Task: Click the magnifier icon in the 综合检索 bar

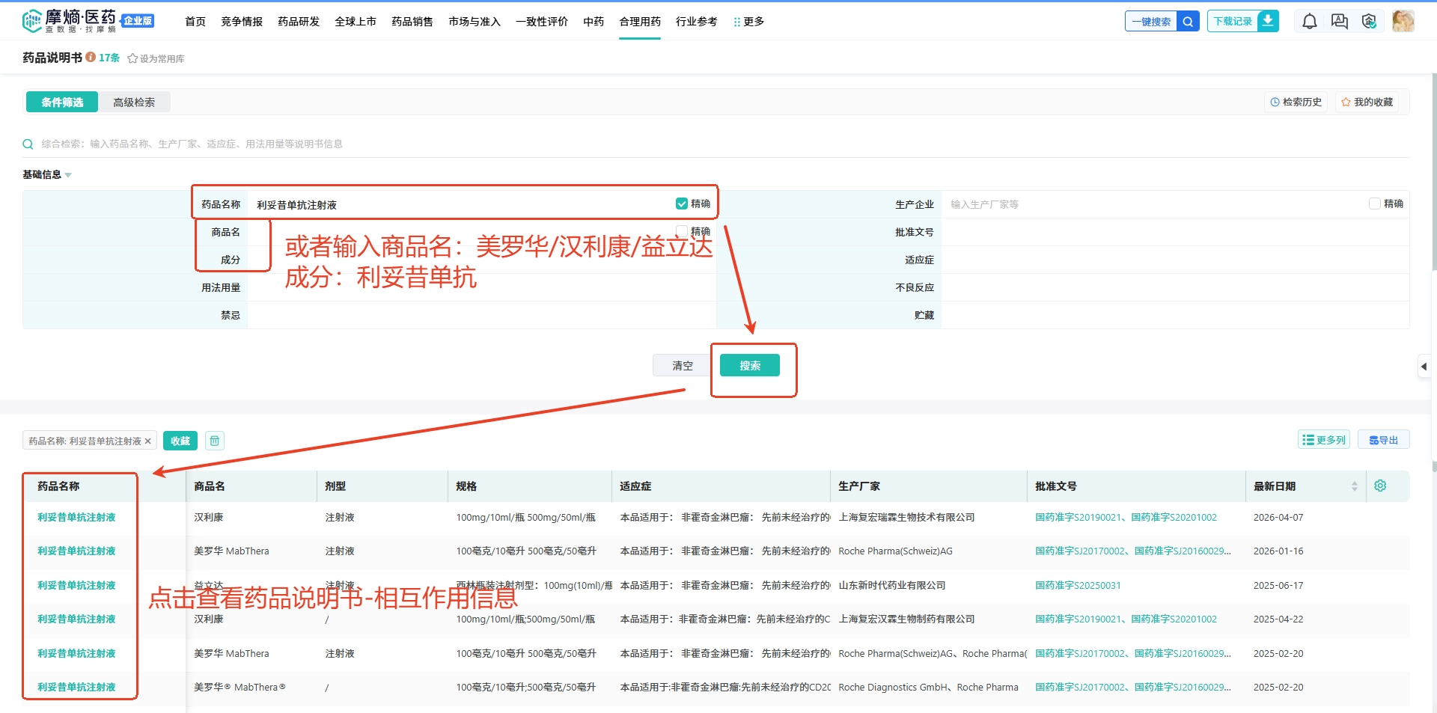Action: [28, 144]
